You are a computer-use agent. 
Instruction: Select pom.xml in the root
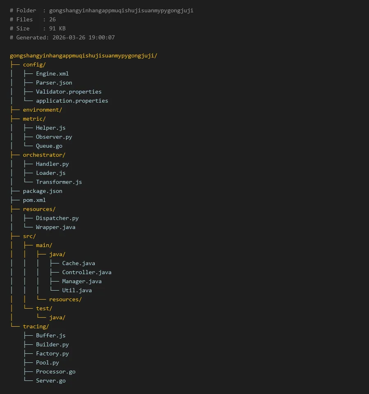click(x=34, y=200)
